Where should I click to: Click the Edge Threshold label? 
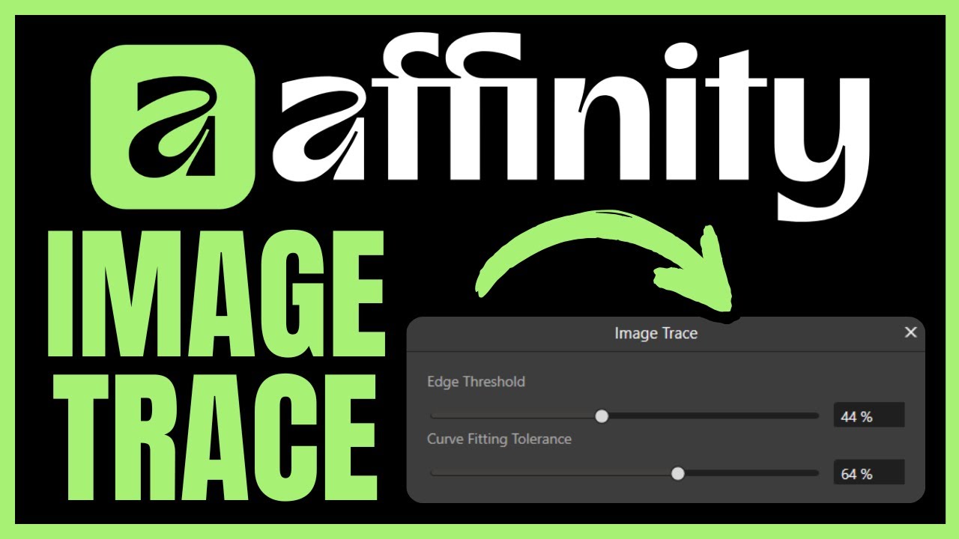(476, 382)
